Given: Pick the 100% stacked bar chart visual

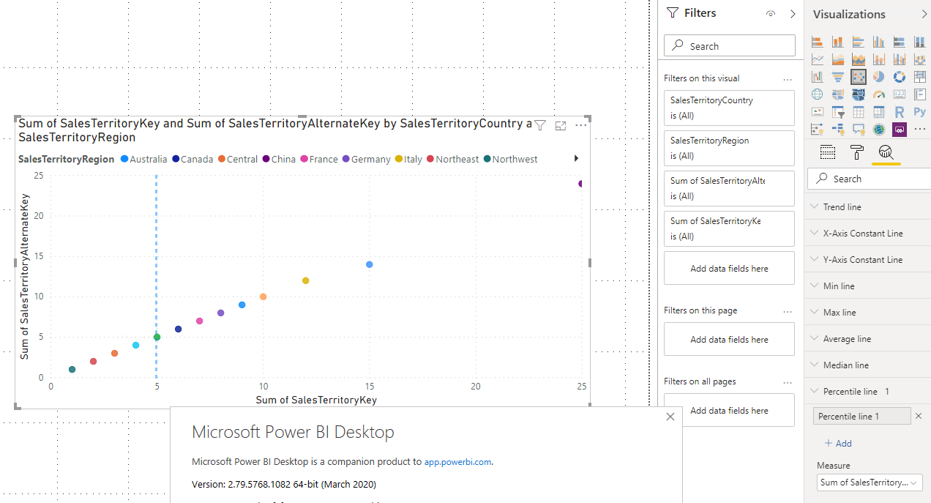Looking at the screenshot, I should pos(900,42).
